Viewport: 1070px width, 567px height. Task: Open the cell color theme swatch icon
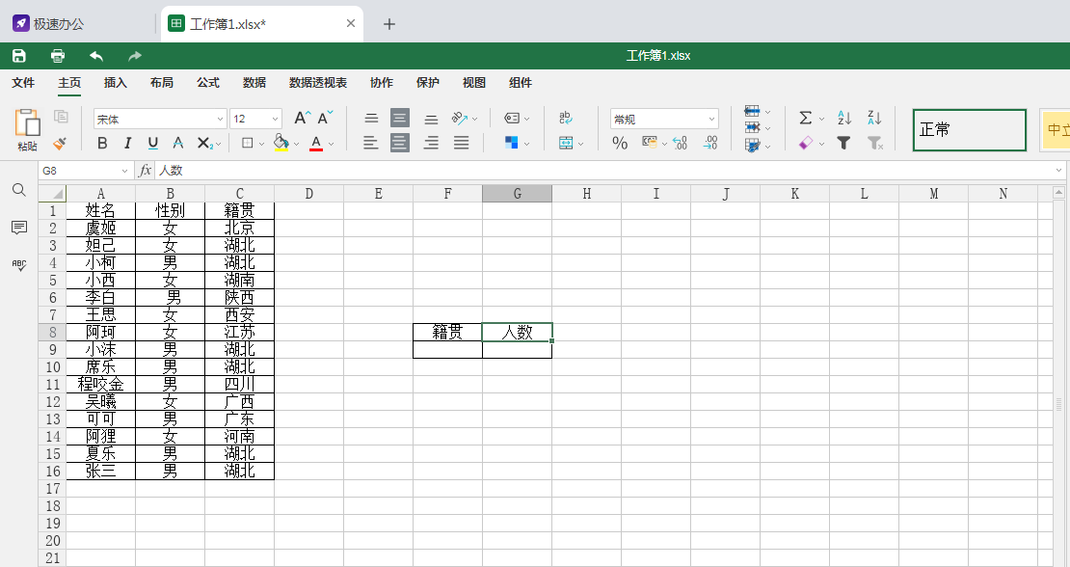[x=511, y=143]
